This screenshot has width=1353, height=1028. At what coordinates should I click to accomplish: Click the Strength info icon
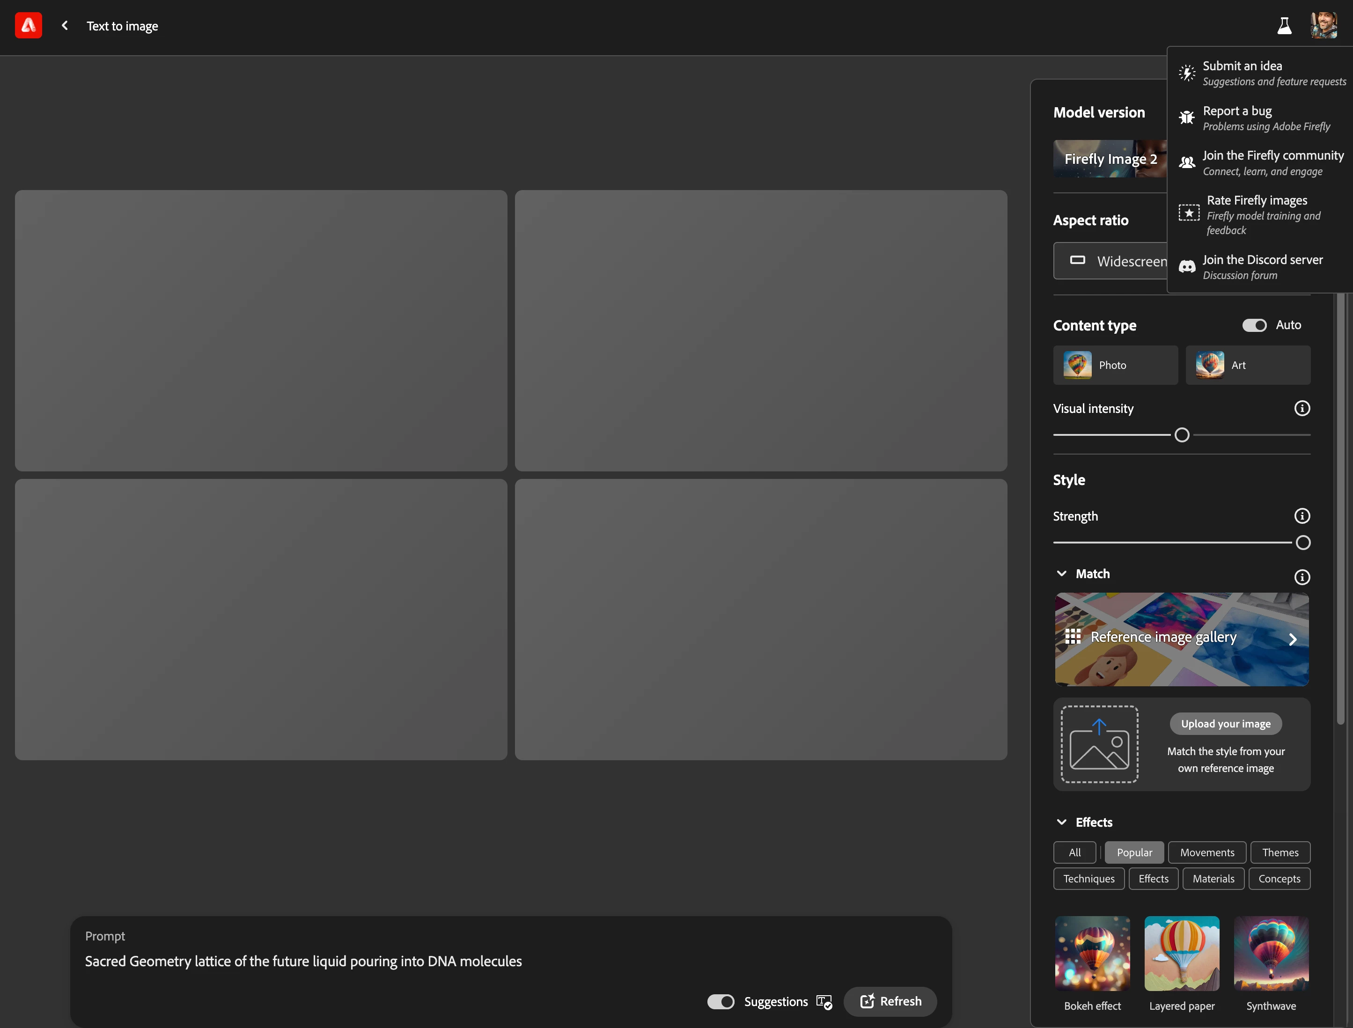[x=1302, y=516]
